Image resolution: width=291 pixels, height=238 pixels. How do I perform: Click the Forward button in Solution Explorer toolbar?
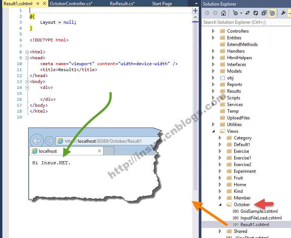click(x=215, y=13)
